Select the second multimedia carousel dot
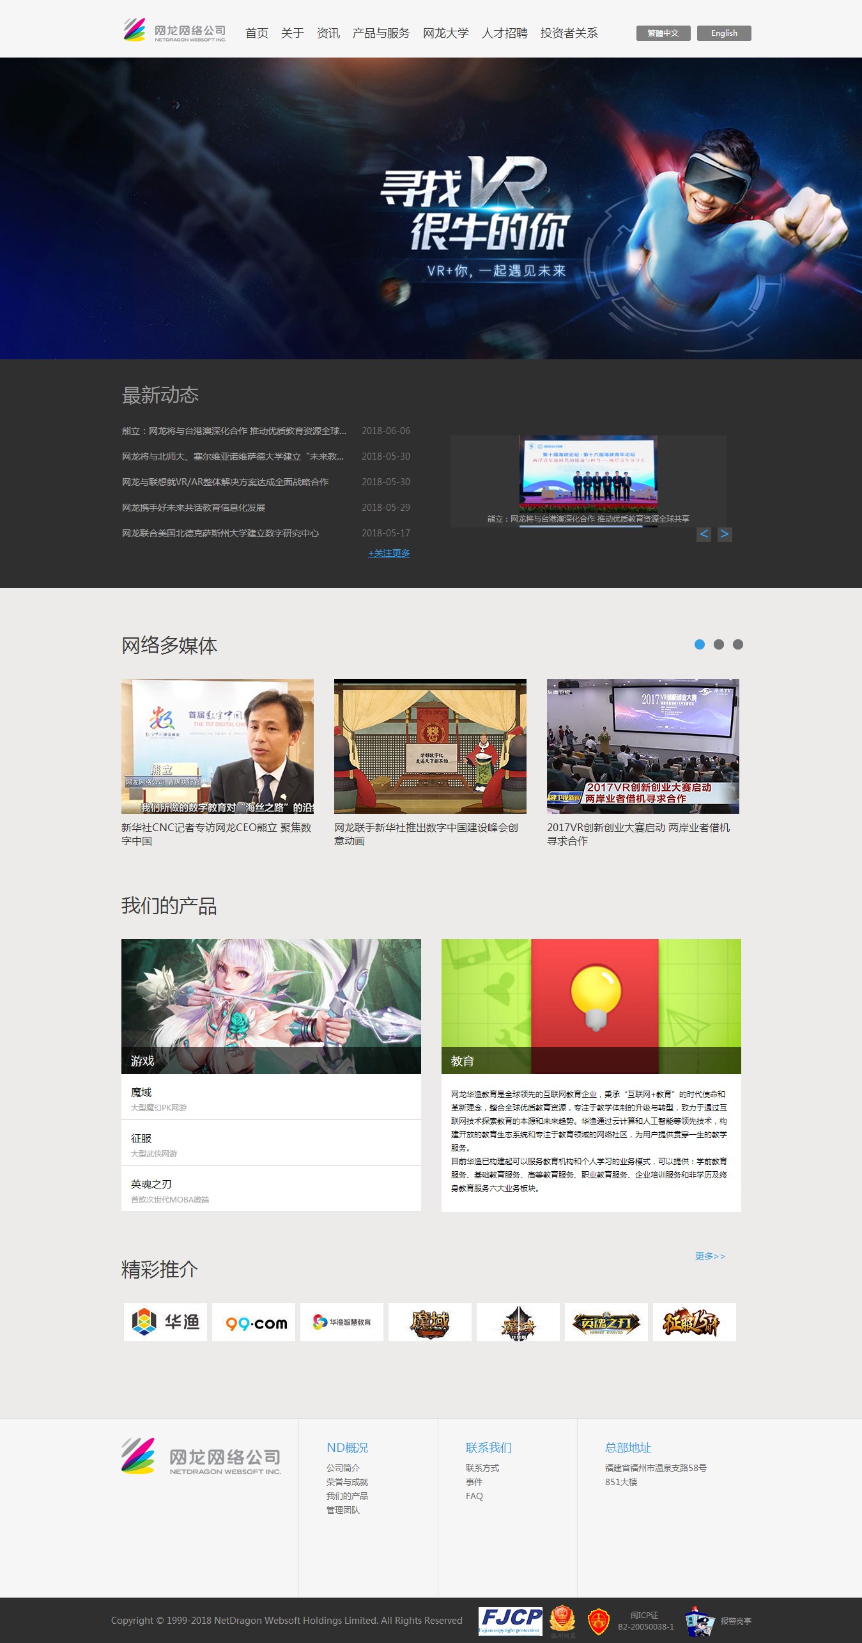This screenshot has width=862, height=1643. point(719,644)
